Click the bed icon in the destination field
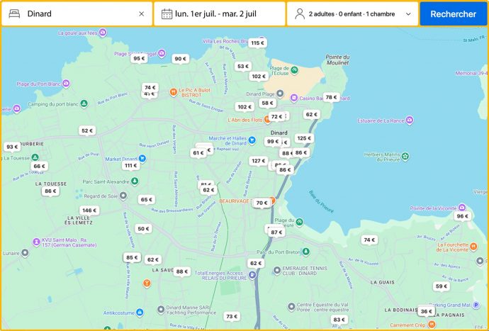 point(14,13)
